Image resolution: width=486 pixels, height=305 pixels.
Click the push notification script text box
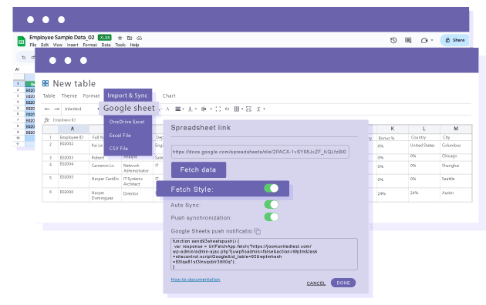coord(264,254)
